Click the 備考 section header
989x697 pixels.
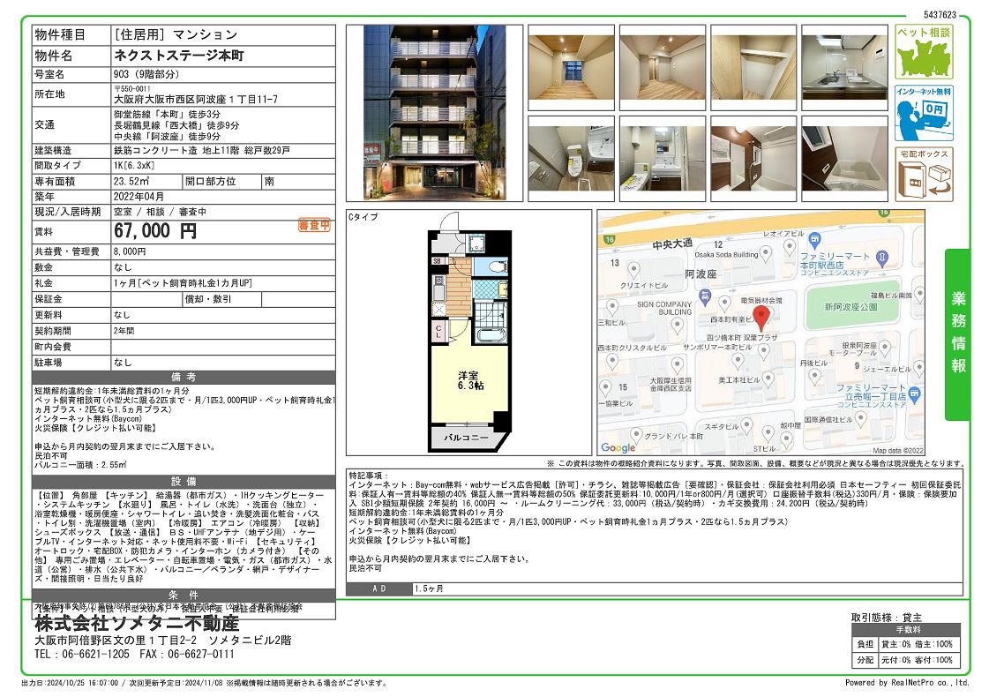184,377
